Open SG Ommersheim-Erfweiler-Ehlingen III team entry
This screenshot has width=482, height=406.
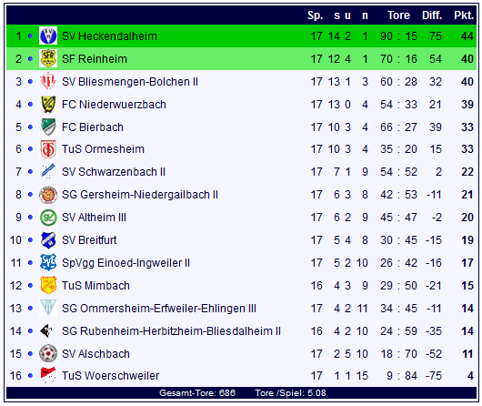tap(159, 308)
